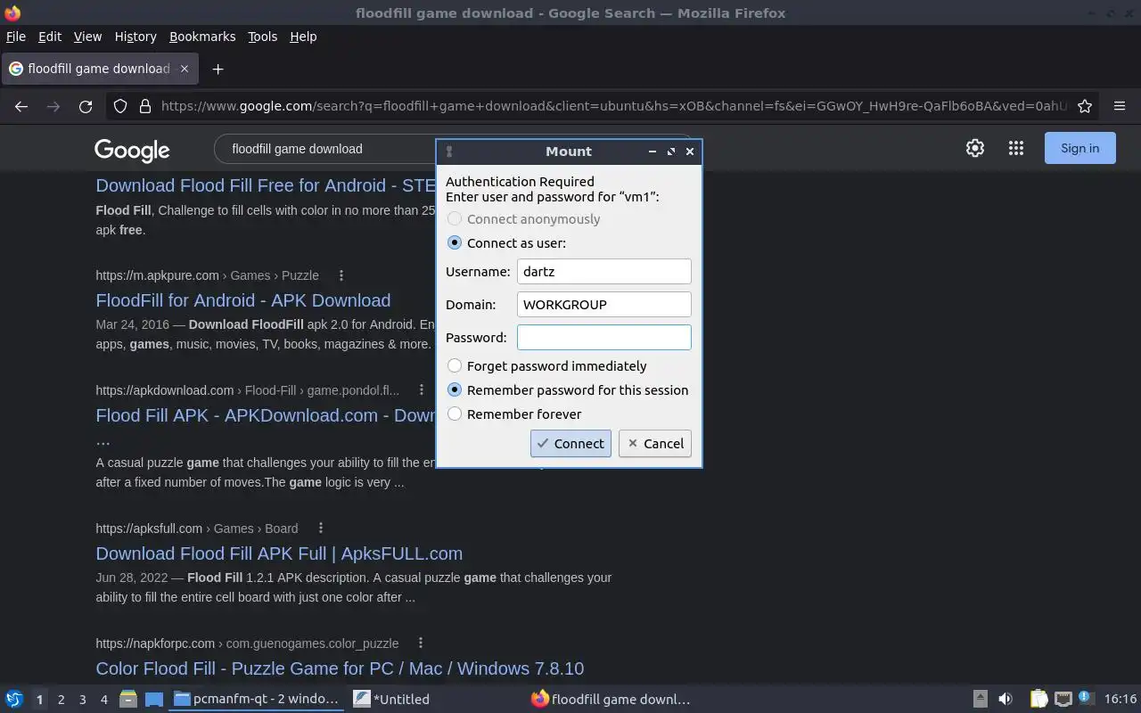Click the site security padlock icon
Image resolution: width=1141 pixels, height=713 pixels.
point(144,106)
